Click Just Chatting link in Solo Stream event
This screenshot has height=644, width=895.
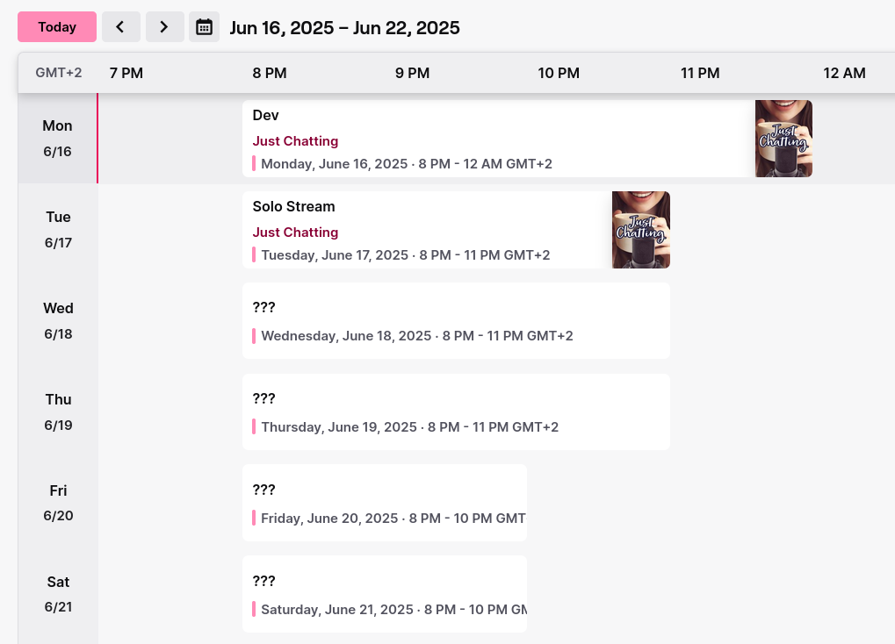click(x=295, y=233)
